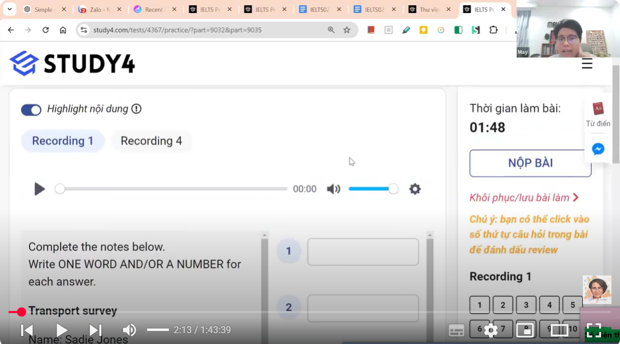The image size is (620, 344).
Task: Jump to question 5 in review panel
Action: (572, 305)
